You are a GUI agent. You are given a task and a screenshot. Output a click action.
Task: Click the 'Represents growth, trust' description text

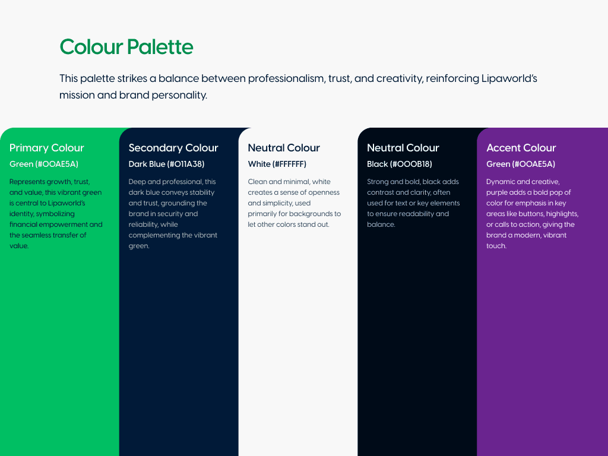56,214
